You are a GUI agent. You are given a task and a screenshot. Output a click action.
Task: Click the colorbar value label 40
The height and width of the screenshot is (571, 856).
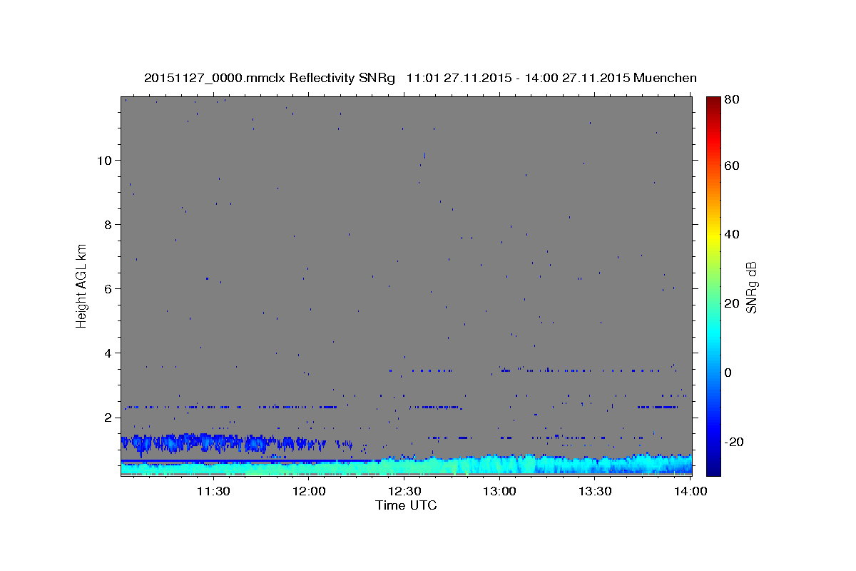tap(733, 234)
